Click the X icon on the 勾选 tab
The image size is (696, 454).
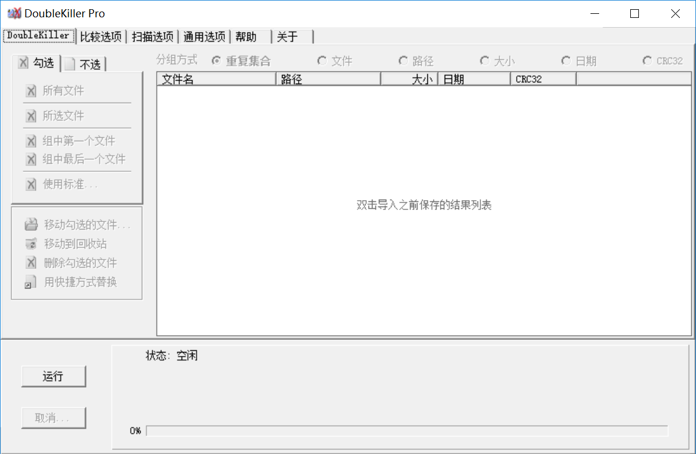(23, 63)
